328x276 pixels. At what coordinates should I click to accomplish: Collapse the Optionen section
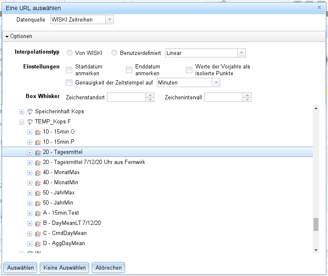click(x=7, y=37)
